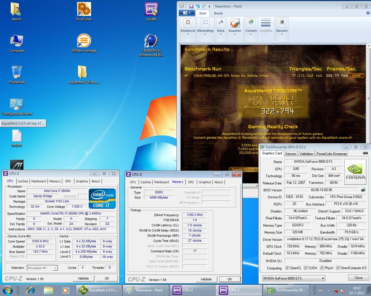Toggle the PhysX checkbox in GPU-Z

tap(322, 268)
